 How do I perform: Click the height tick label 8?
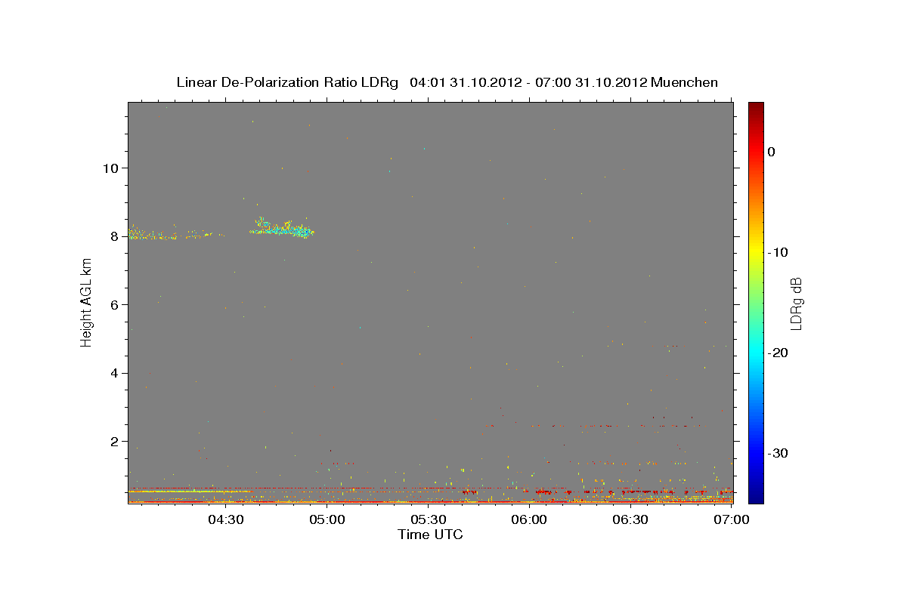(113, 236)
